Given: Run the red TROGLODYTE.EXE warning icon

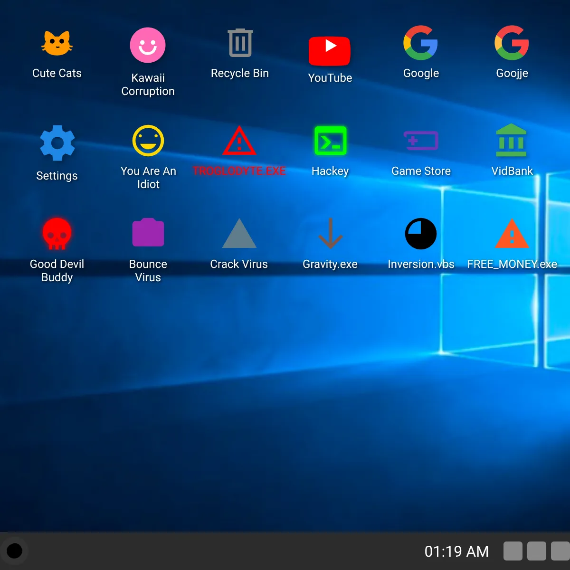Looking at the screenshot, I should pyautogui.click(x=239, y=141).
